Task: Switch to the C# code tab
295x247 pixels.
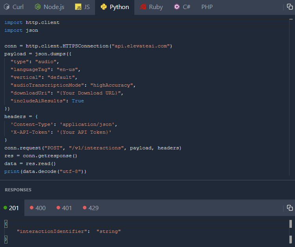Action: click(x=182, y=7)
